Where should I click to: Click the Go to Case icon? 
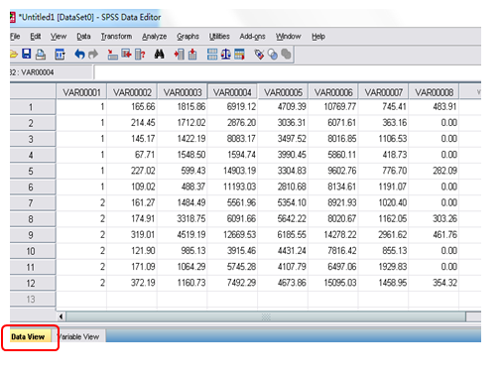pos(112,54)
